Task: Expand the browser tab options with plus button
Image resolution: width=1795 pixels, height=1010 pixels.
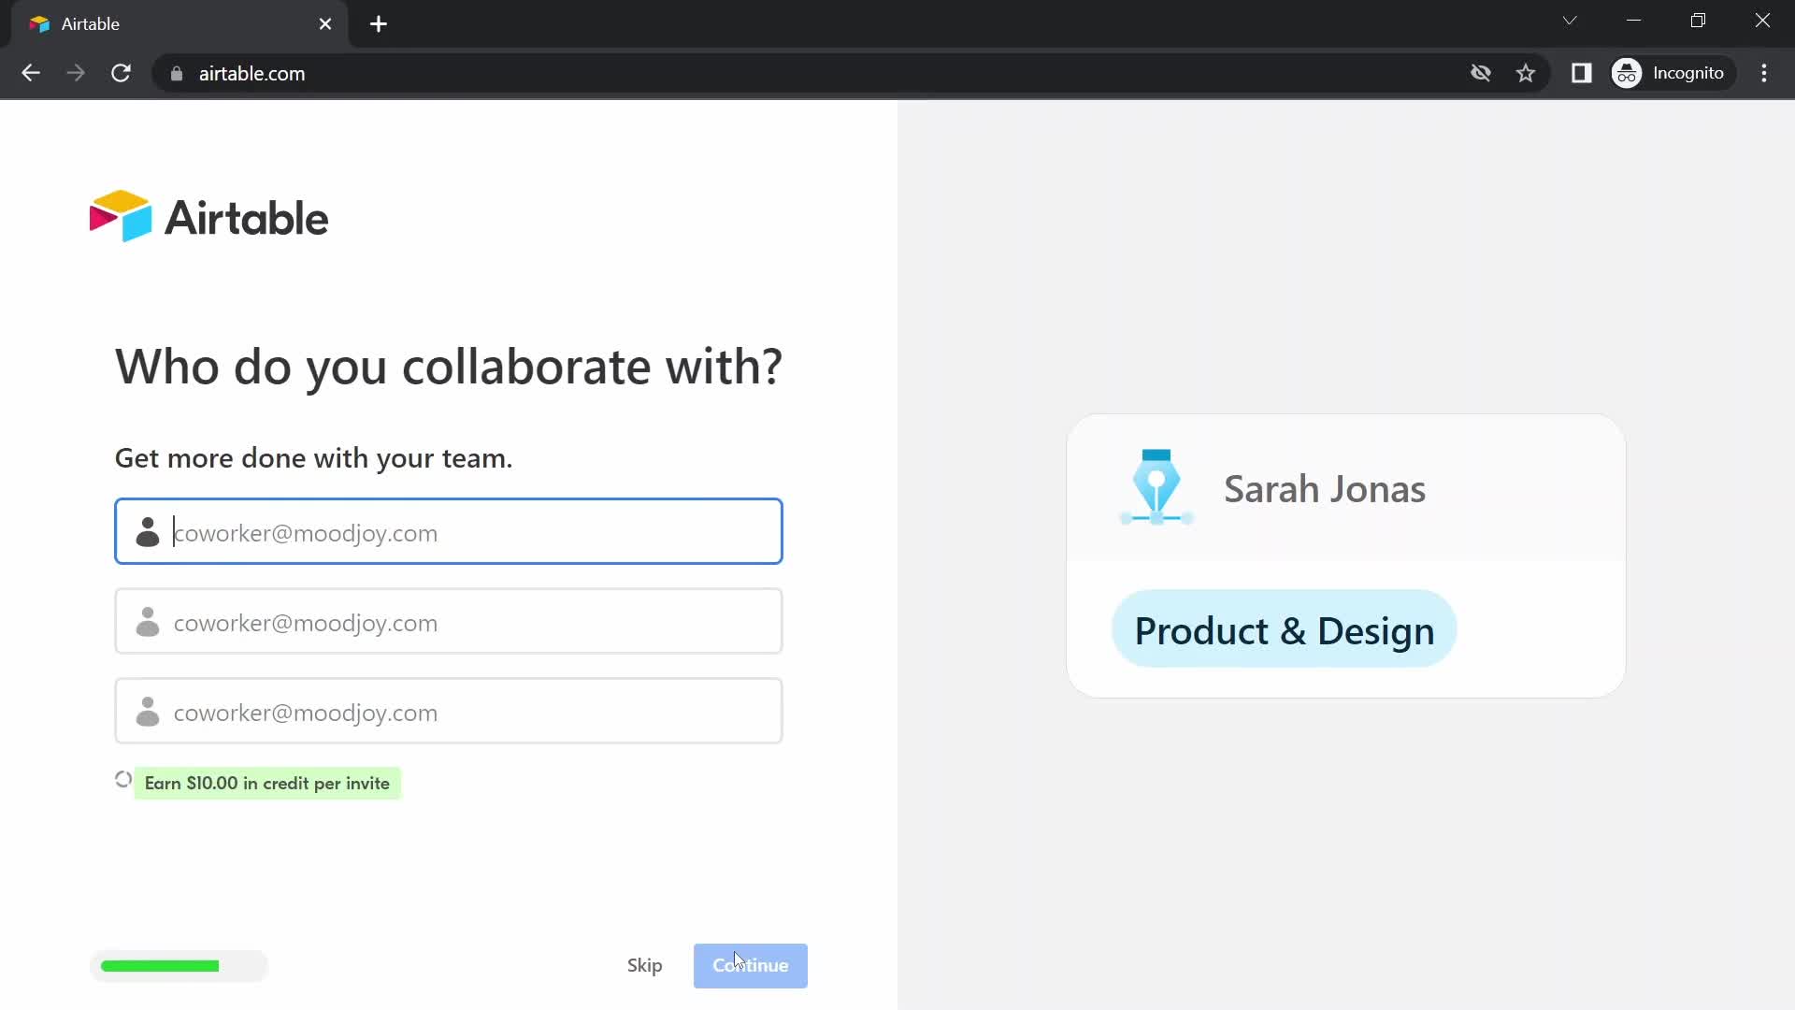Action: (x=379, y=22)
